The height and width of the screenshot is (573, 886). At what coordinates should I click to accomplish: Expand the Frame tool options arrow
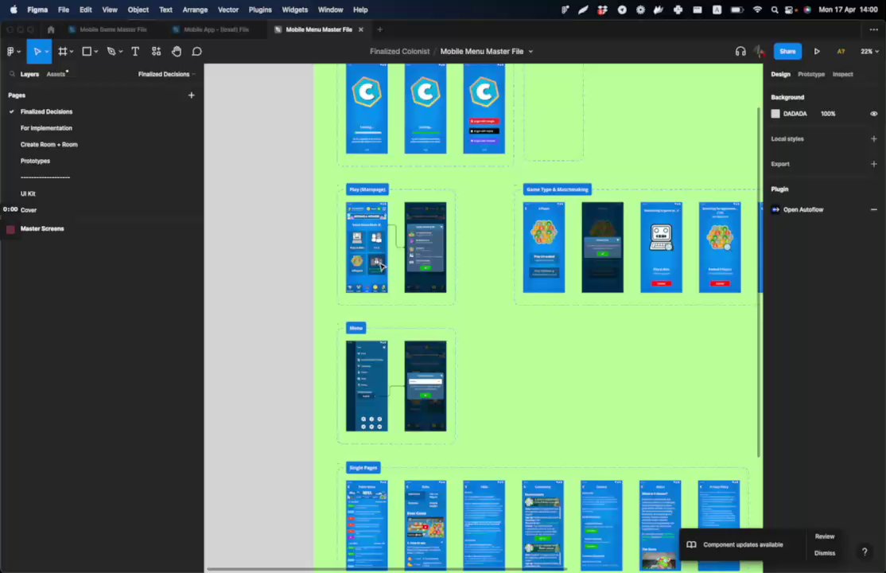[x=72, y=52]
